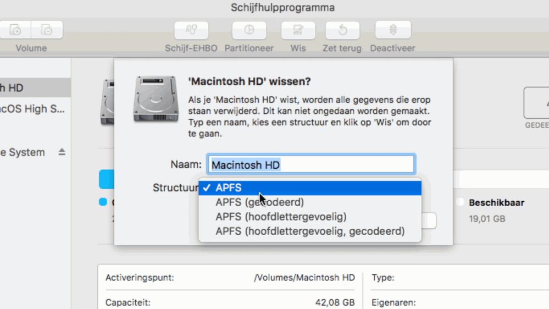This screenshot has width=549, height=309.
Task: Click the remove volume icon
Action: [x=47, y=30]
